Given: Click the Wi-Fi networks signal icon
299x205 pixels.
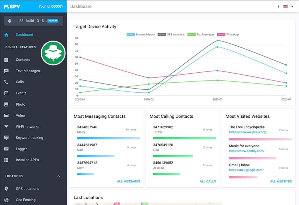Looking at the screenshot, I should coord(6,127).
